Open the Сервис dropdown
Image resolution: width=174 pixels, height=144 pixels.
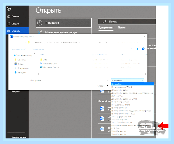pyautogui.click(x=103, y=86)
